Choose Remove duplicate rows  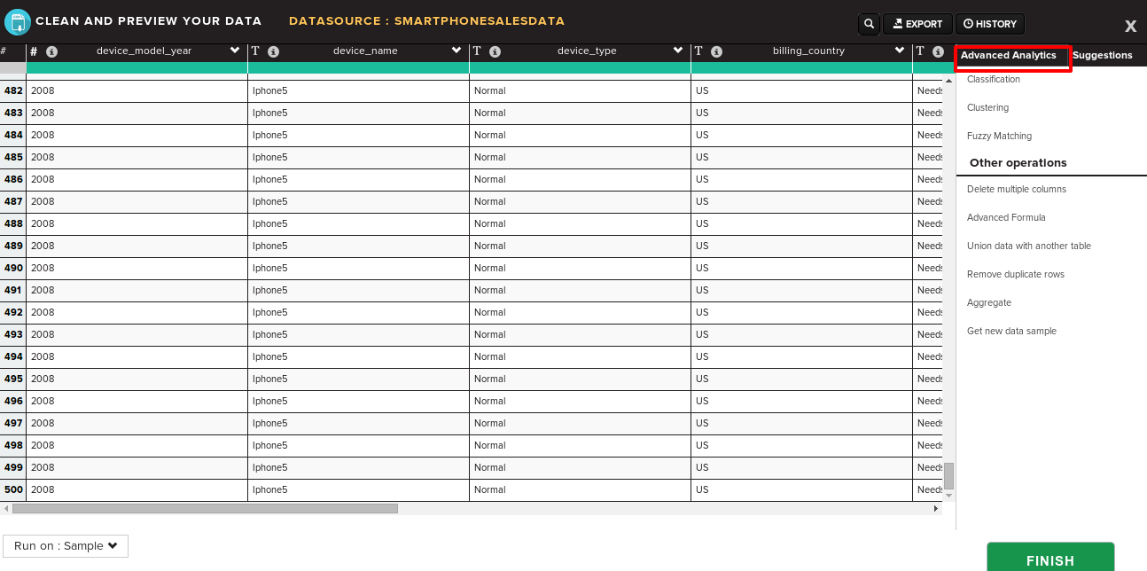pyautogui.click(x=1016, y=274)
